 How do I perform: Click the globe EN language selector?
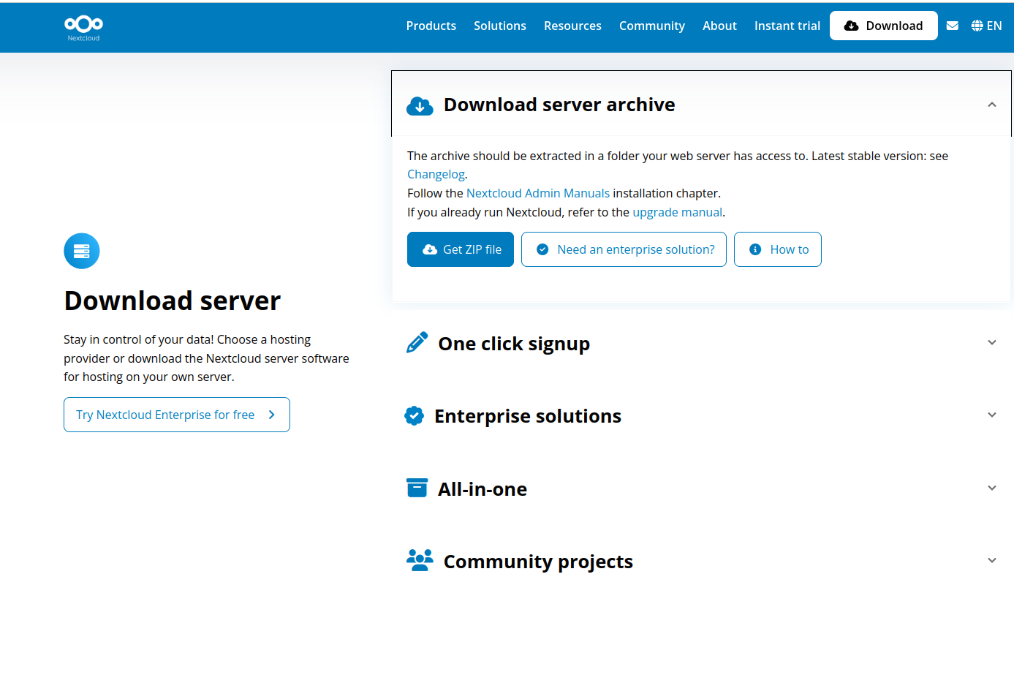tap(986, 26)
